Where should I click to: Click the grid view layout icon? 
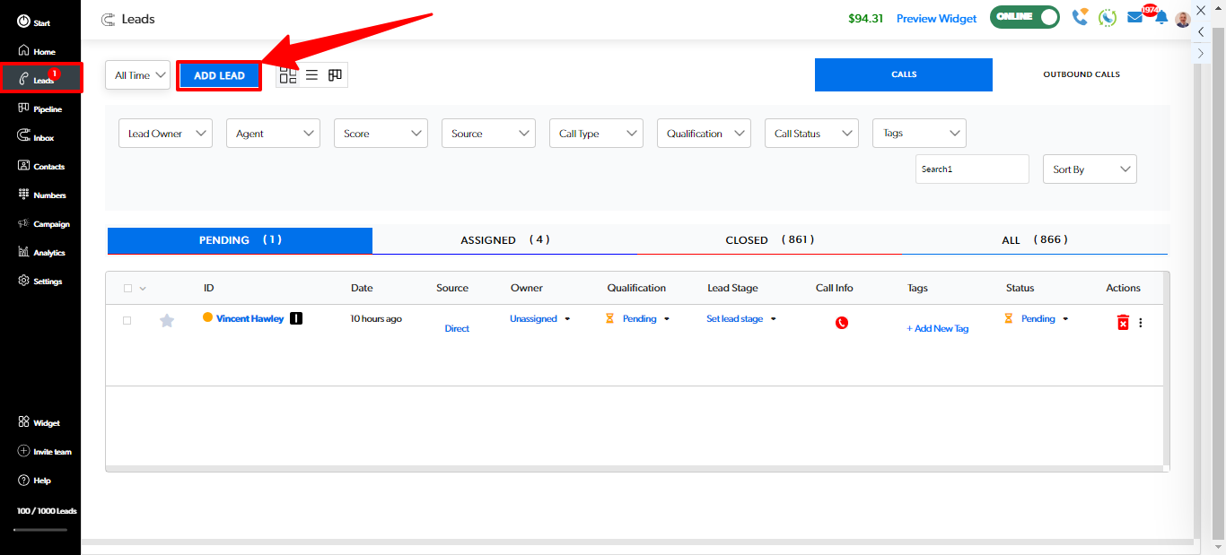(288, 75)
